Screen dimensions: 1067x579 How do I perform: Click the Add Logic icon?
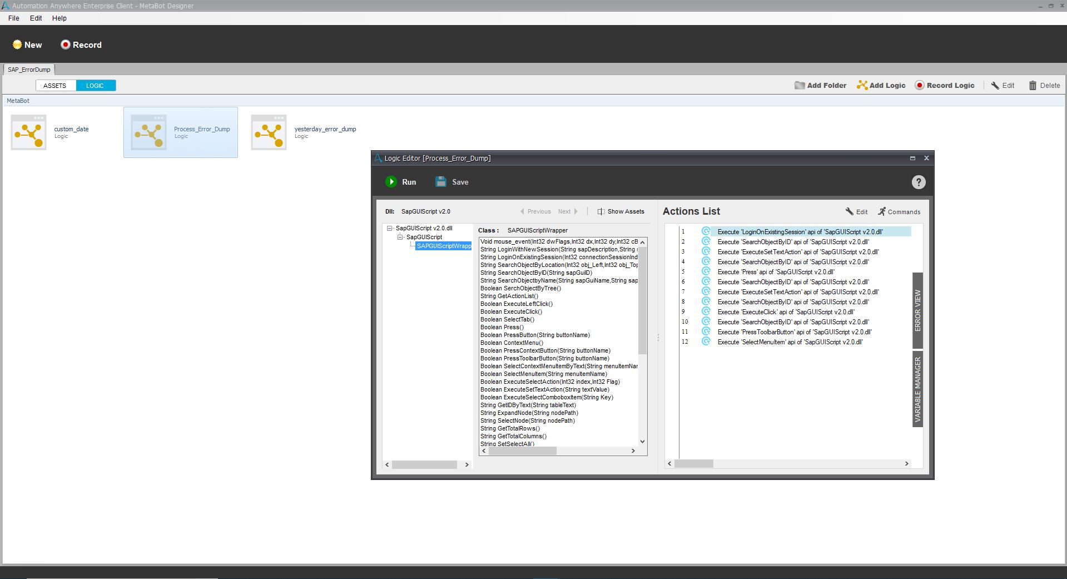(x=862, y=85)
